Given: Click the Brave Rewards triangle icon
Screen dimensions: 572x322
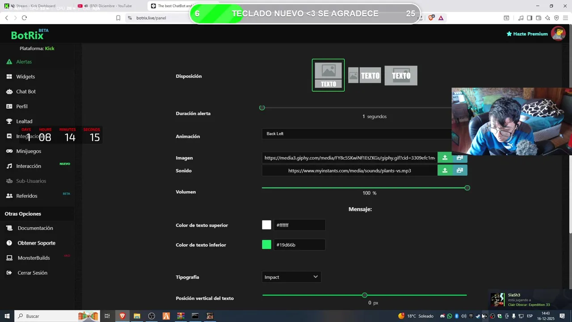Looking at the screenshot, I should click(441, 18).
